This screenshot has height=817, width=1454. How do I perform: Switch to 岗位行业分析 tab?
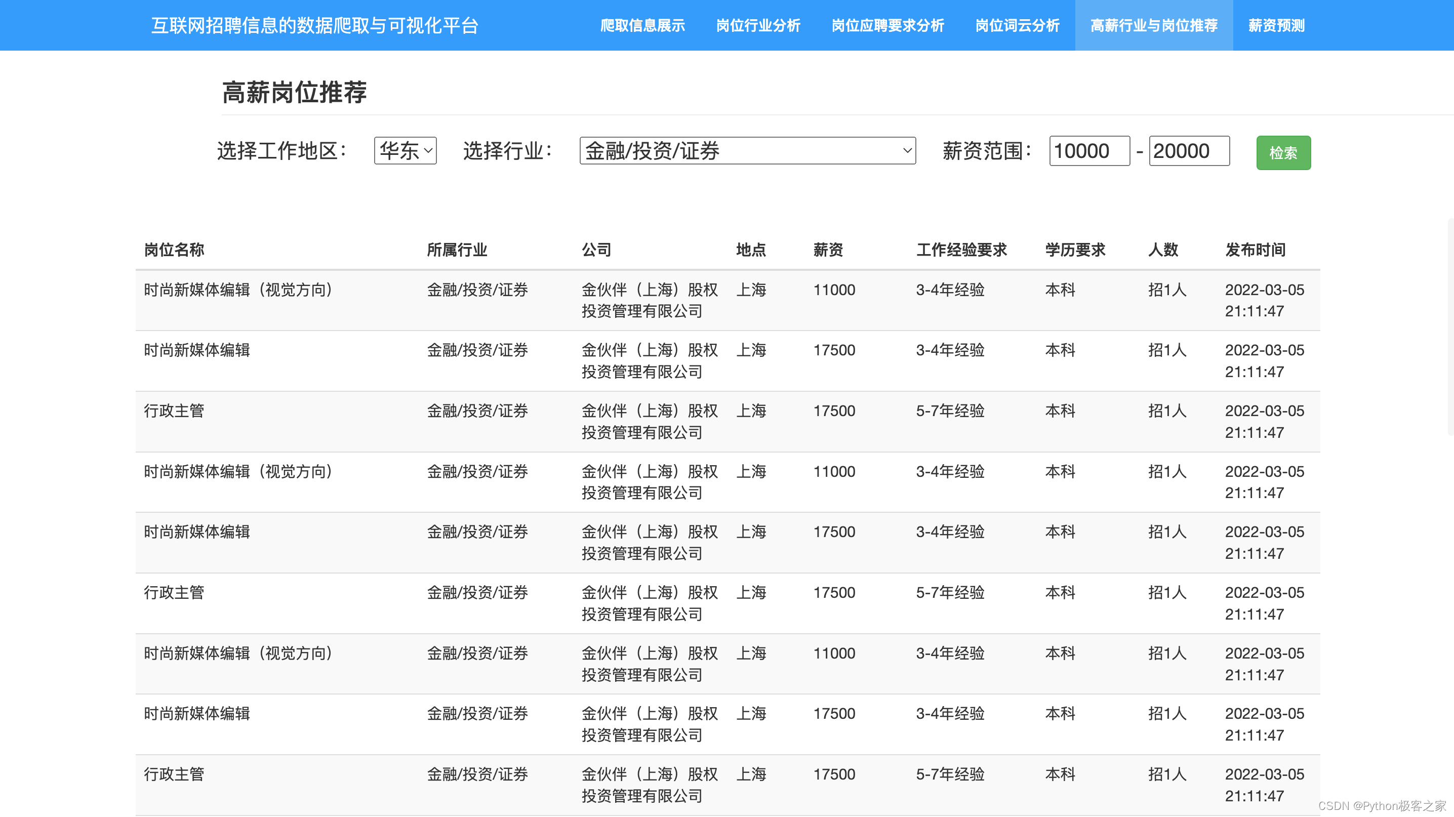click(x=758, y=25)
